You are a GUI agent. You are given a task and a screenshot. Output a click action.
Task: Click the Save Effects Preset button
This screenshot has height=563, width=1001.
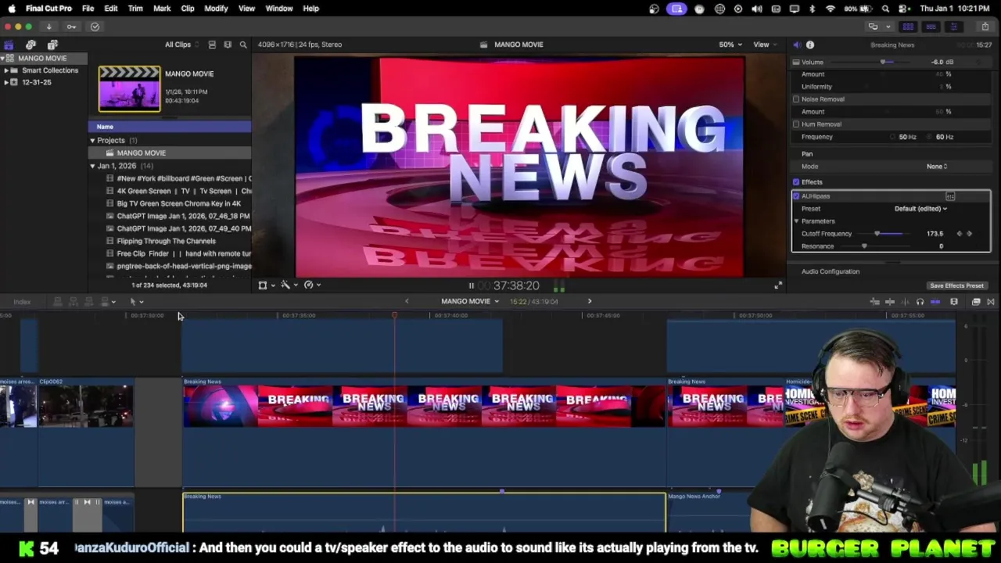[x=956, y=286]
